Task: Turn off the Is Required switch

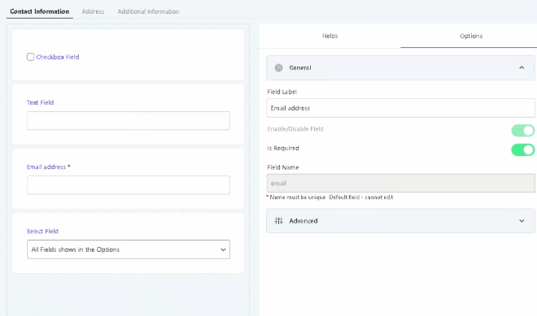Action: (522, 149)
